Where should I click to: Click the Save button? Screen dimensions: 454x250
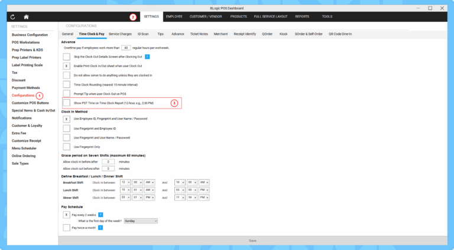[x=253, y=241]
